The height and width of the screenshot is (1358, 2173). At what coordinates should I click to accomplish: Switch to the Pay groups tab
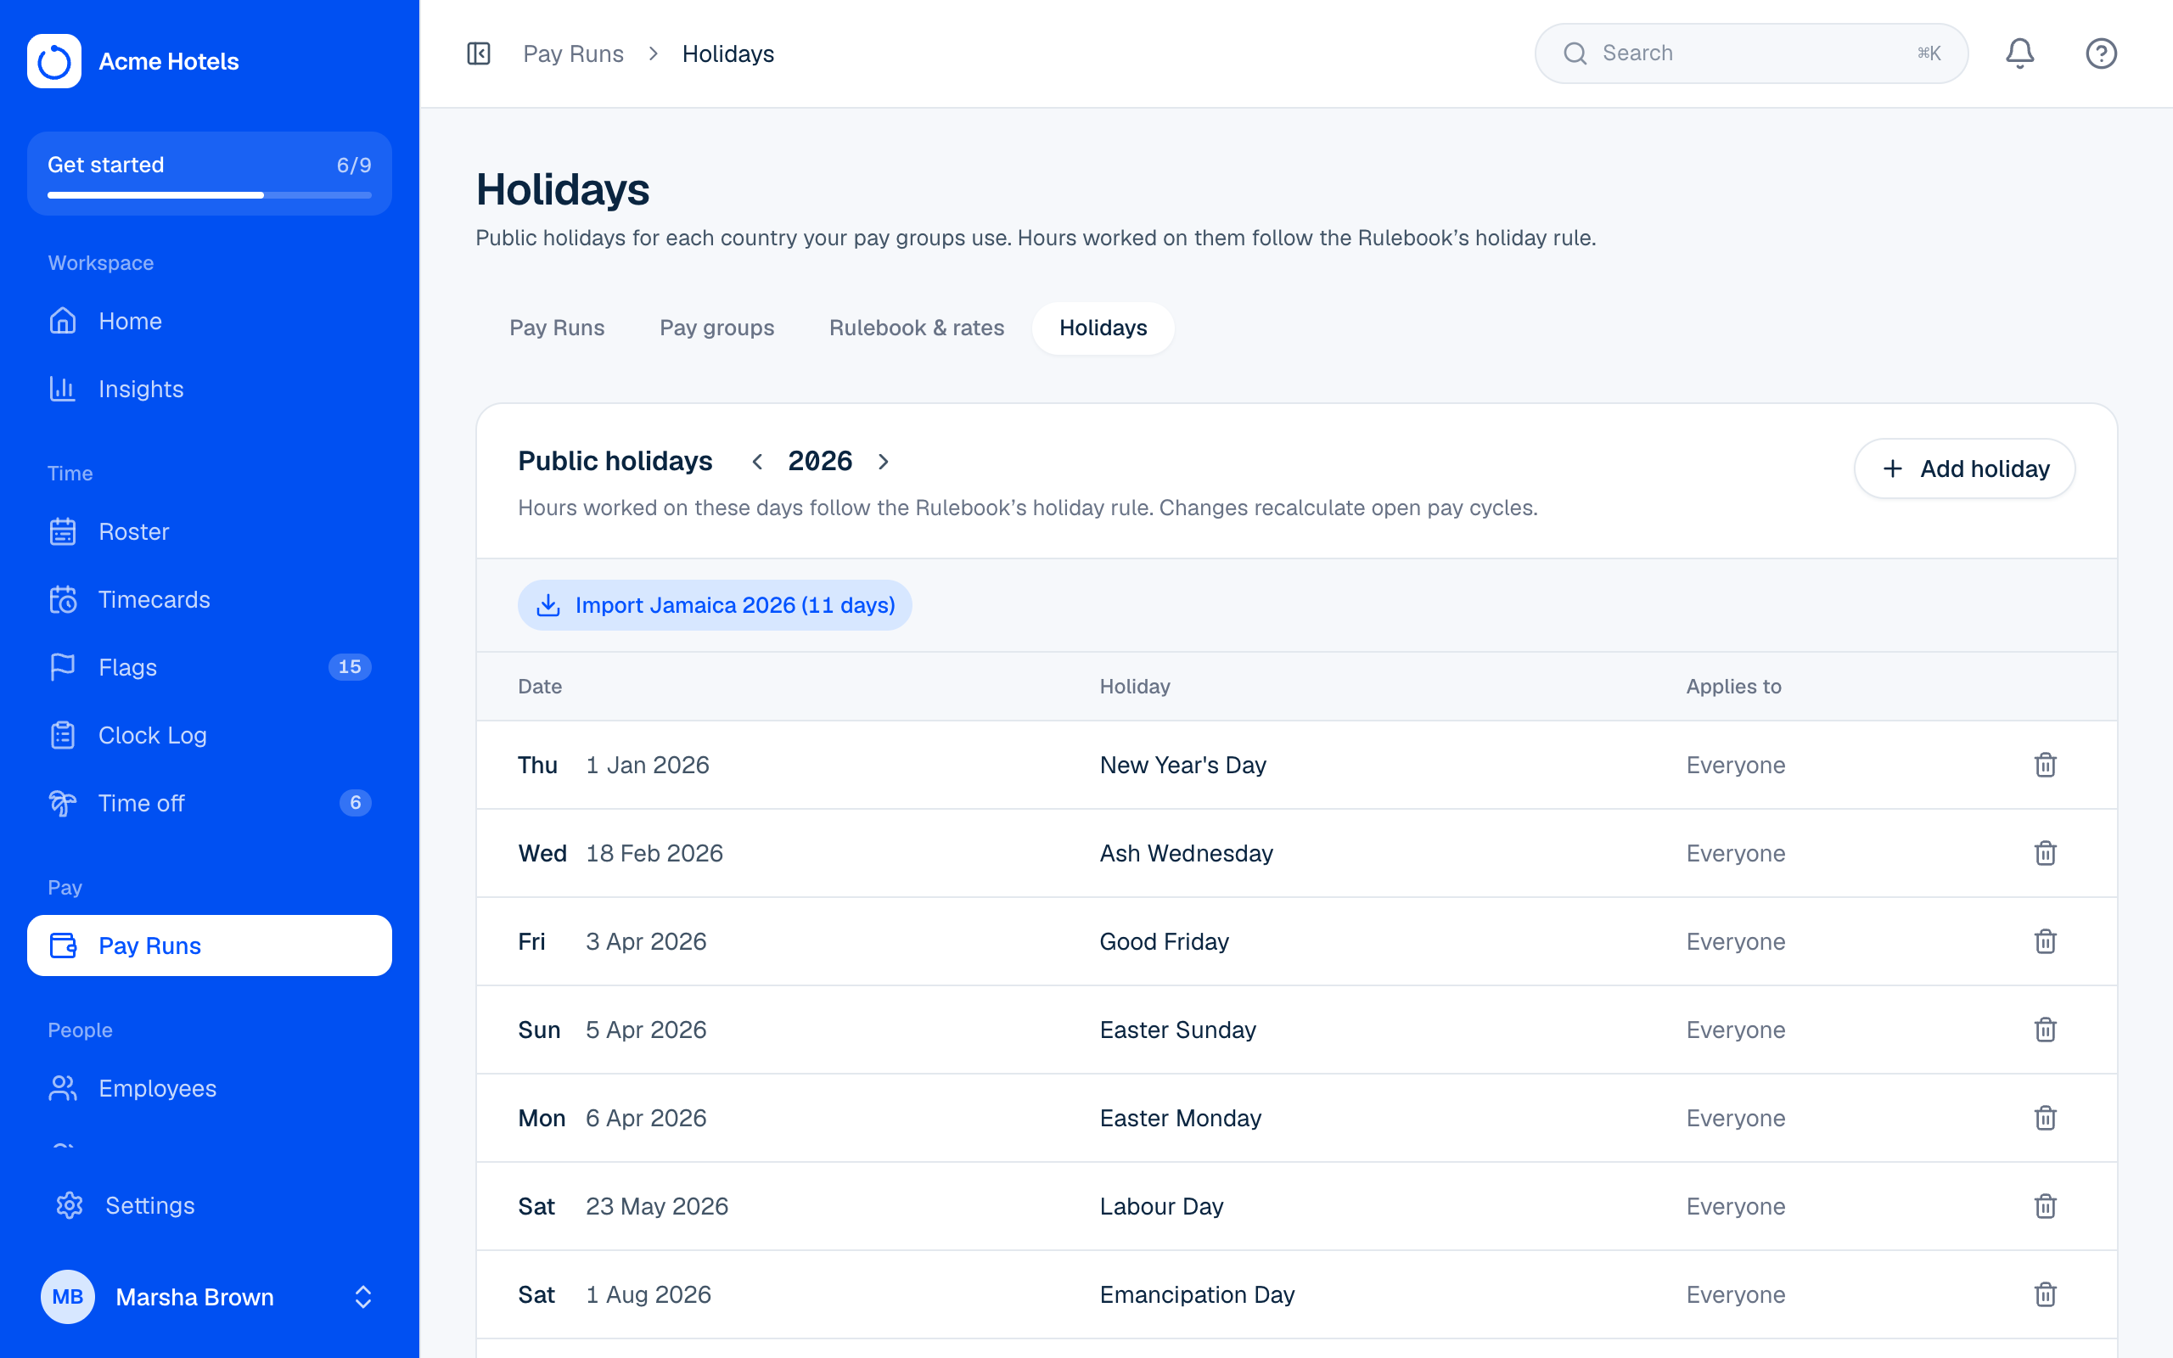coord(716,328)
